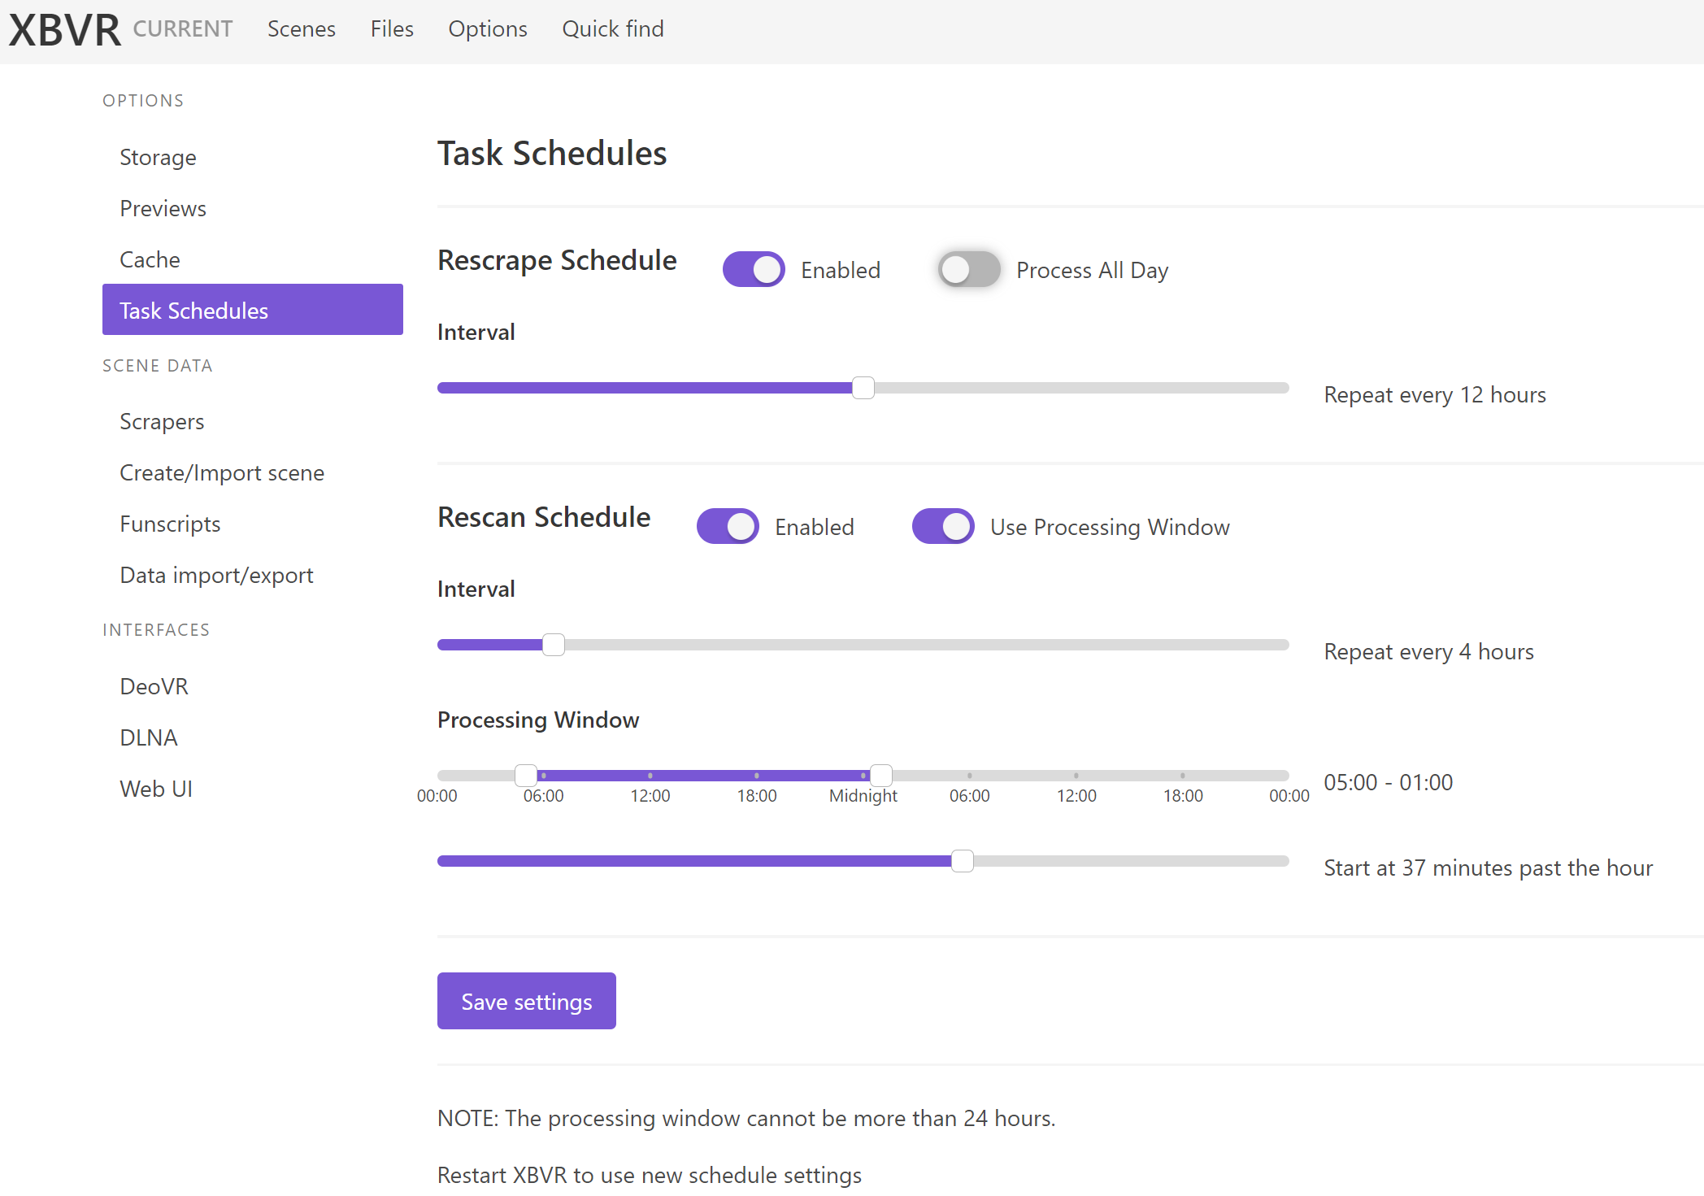Viewport: 1704px width, 1196px height.
Task: Open DeoVR interface settings
Action: pyautogui.click(x=154, y=685)
